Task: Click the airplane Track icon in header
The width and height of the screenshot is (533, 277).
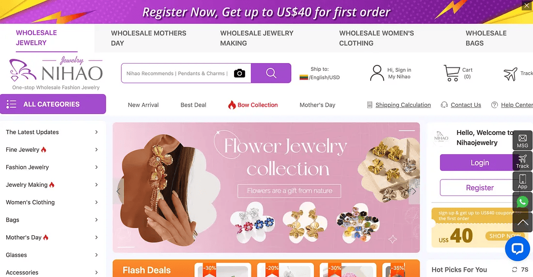Action: click(x=510, y=74)
